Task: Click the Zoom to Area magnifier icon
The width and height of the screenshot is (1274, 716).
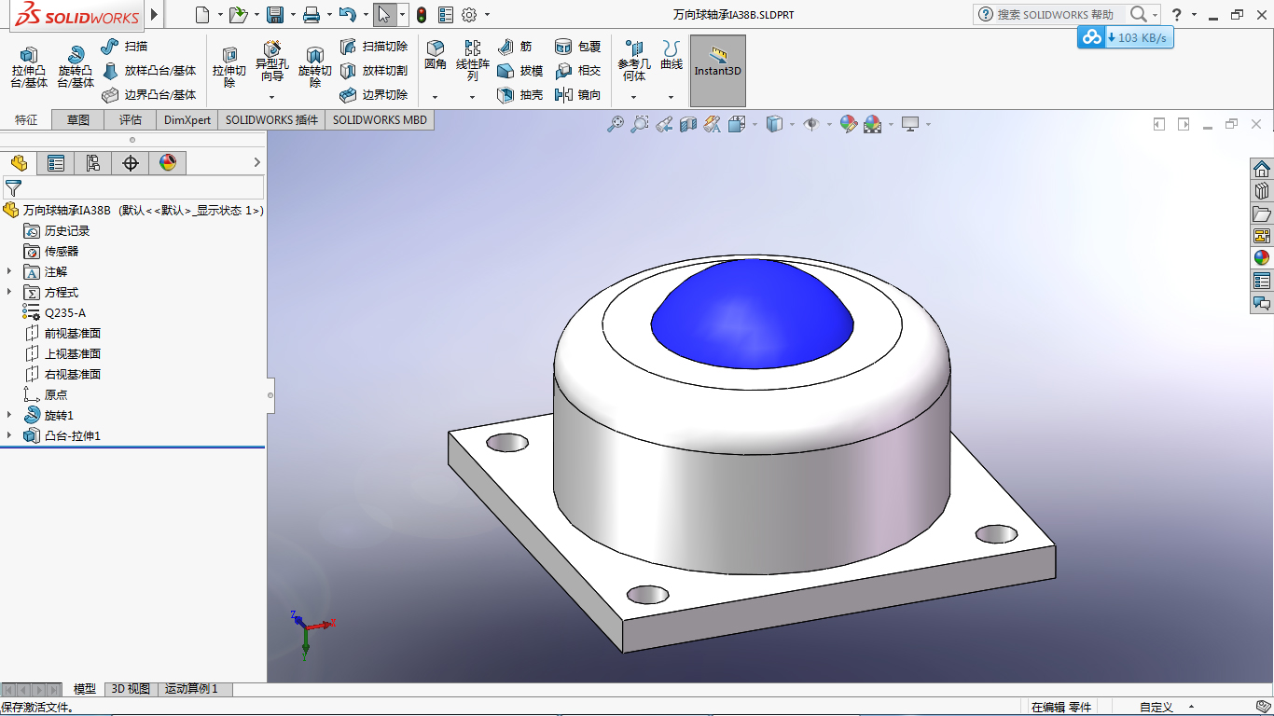Action: [640, 124]
